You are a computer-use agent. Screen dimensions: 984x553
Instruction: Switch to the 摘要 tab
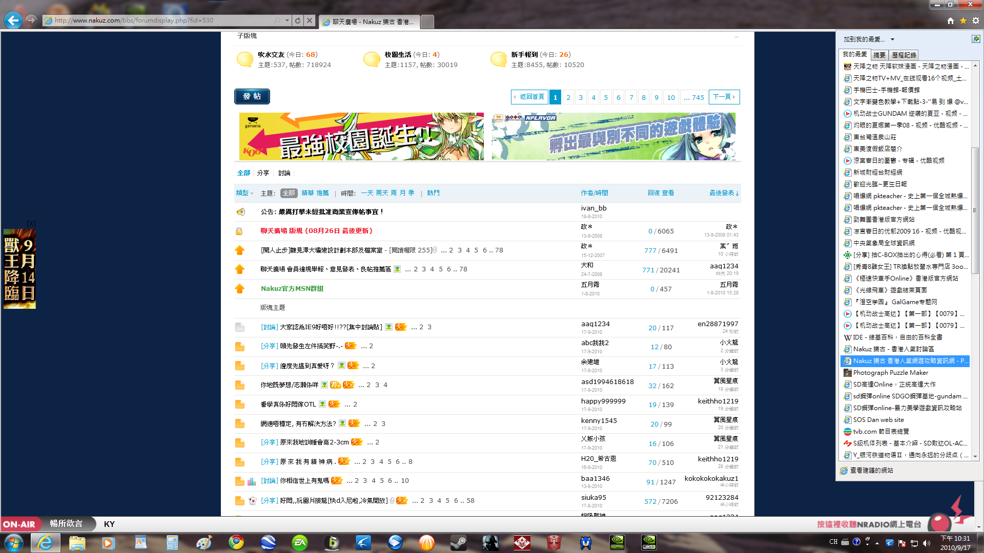(879, 55)
